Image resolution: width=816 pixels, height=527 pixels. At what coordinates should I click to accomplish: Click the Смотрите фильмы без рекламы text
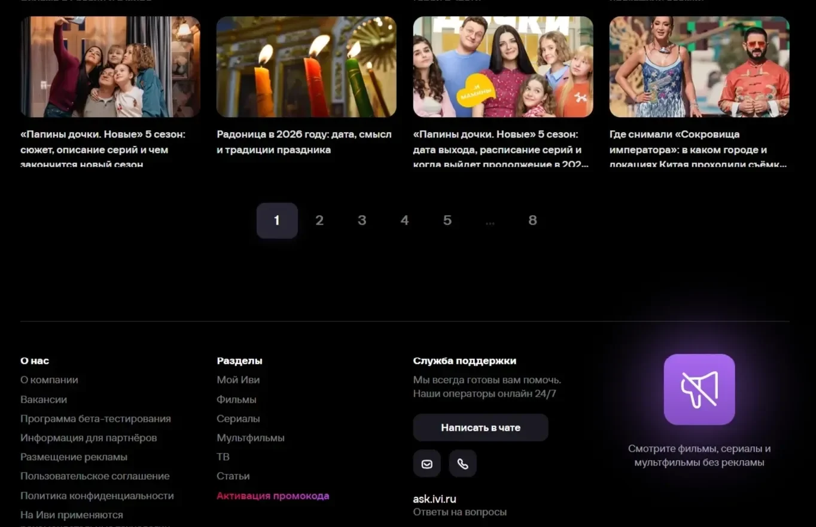tap(699, 455)
